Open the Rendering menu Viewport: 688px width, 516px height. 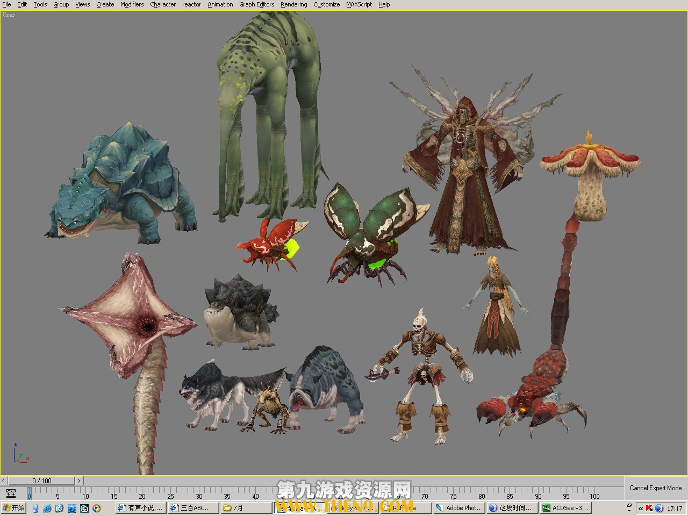point(293,4)
